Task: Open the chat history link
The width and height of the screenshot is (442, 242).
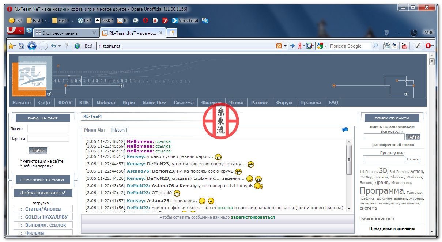Action: point(119,130)
